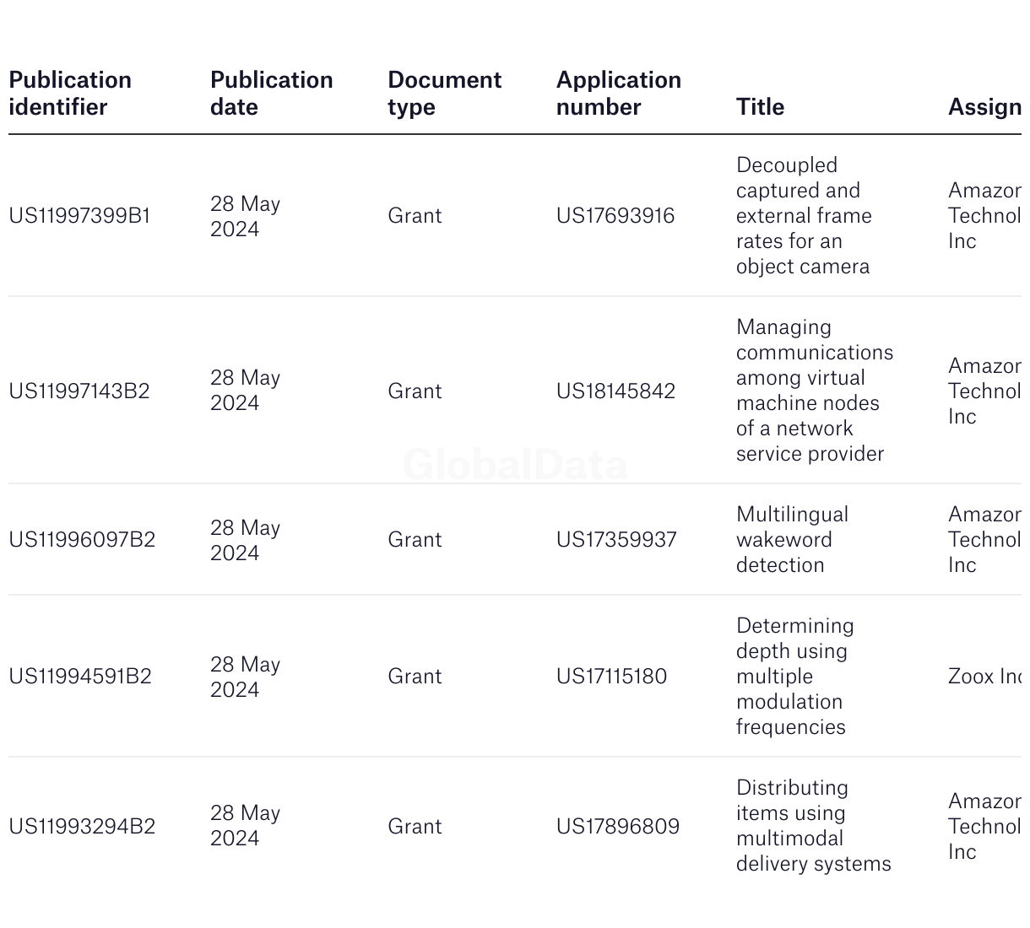Screen dimensions: 1030x928
Task: Select application number US17896809
Action: click(x=618, y=827)
